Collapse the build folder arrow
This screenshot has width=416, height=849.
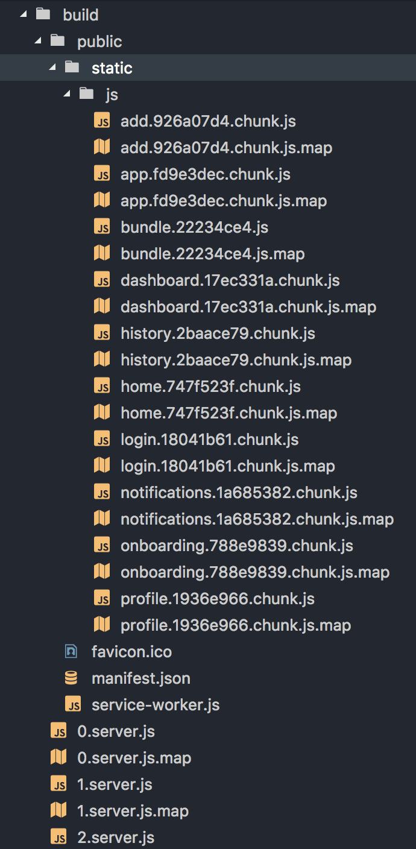click(x=23, y=14)
